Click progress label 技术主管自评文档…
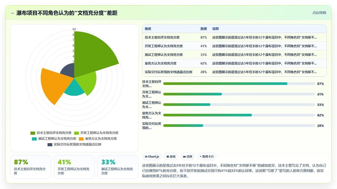This screenshot has height=189, width=337. point(152,84)
